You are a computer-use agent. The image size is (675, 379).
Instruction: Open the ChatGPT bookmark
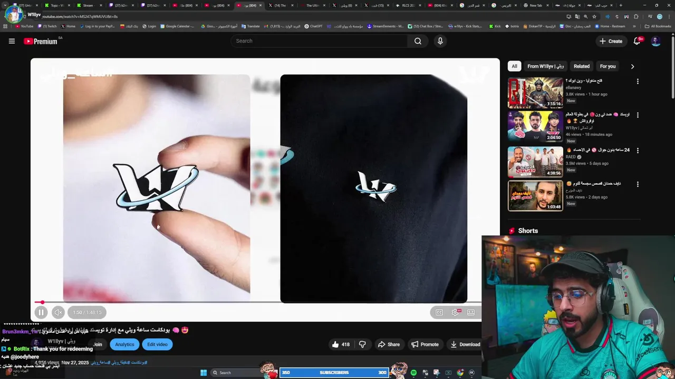(x=314, y=26)
